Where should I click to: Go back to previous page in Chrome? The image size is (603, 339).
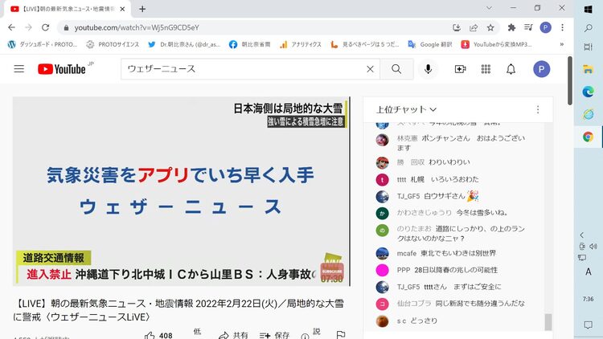(x=11, y=27)
